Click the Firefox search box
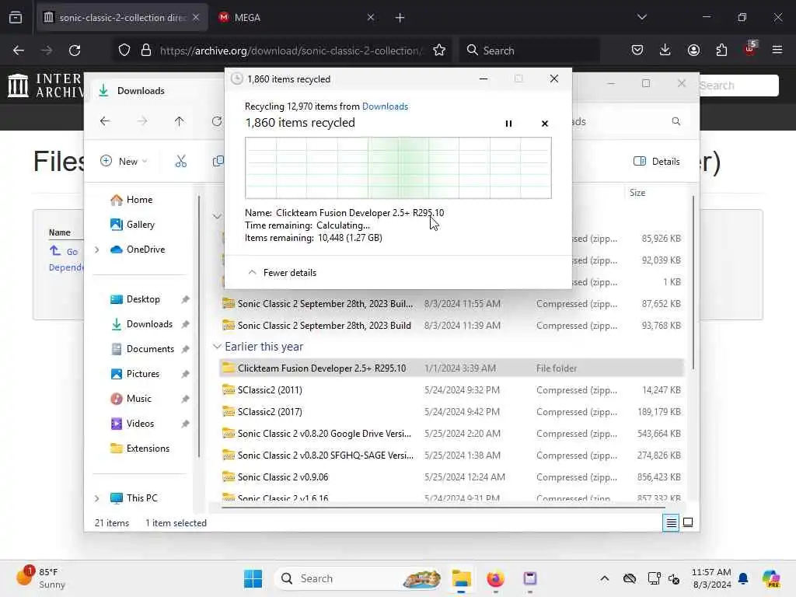796x597 pixels. pyautogui.click(x=529, y=51)
